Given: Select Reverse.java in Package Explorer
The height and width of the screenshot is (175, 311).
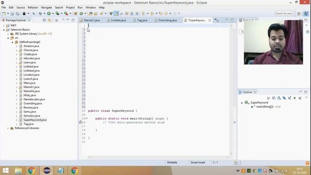Looking at the screenshot, I should [31, 107].
